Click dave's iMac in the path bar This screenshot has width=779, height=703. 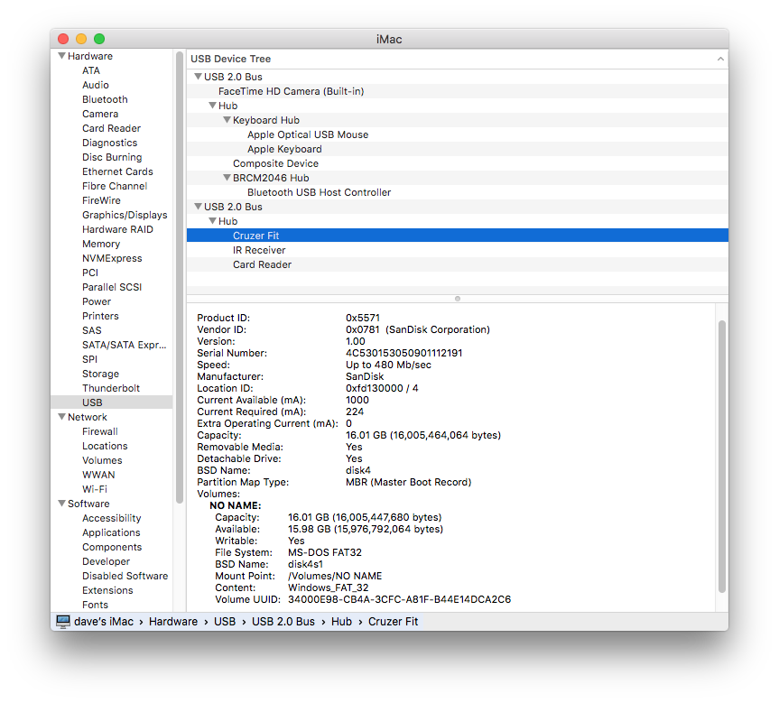[103, 622]
